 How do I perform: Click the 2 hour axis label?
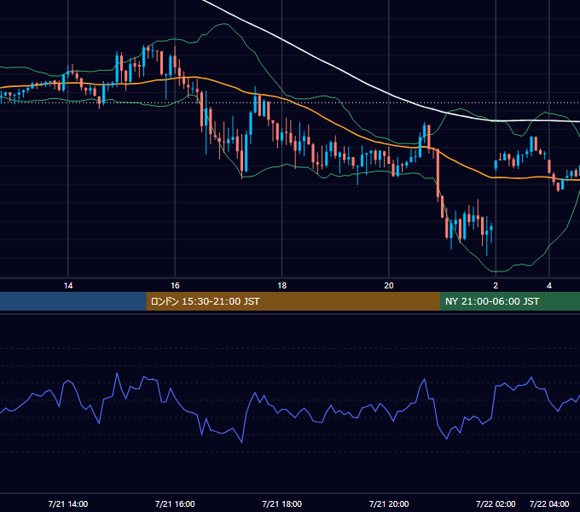pyautogui.click(x=496, y=286)
